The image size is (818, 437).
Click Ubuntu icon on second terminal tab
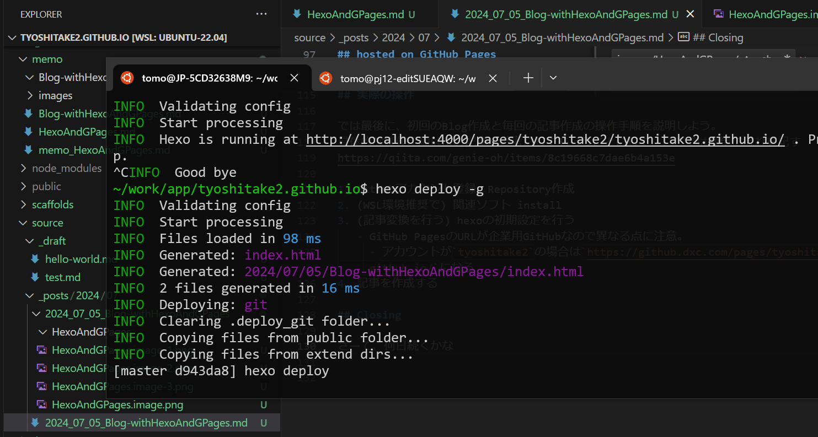325,78
